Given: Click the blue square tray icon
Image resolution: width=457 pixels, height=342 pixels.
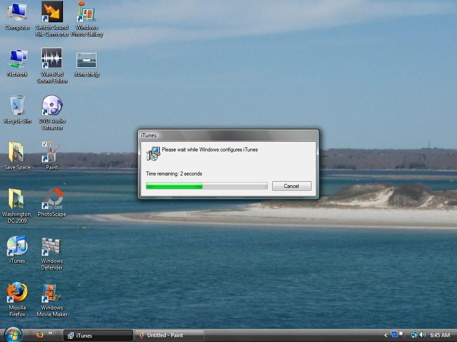Looking at the screenshot, I should pyautogui.click(x=394, y=334).
